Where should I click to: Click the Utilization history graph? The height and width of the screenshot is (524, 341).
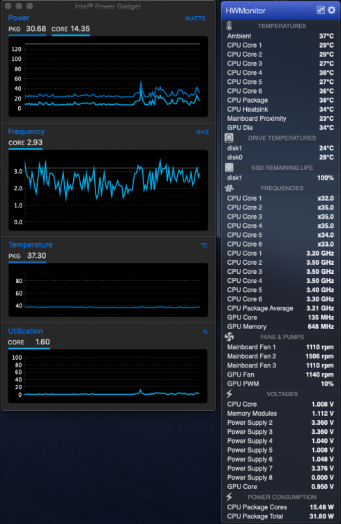(108, 377)
